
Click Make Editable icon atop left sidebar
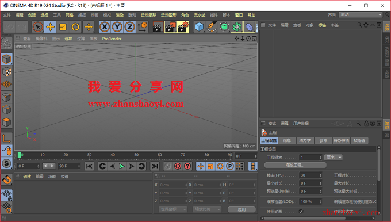tap(6, 44)
